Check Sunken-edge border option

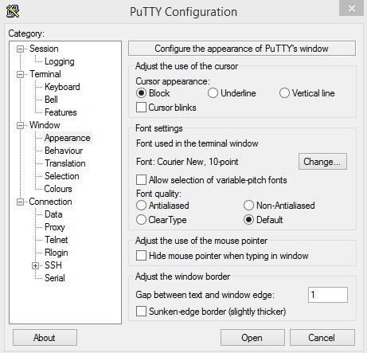141,312
